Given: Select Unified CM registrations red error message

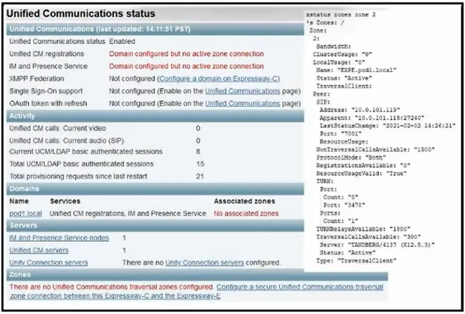Looking at the screenshot, I should tap(186, 54).
